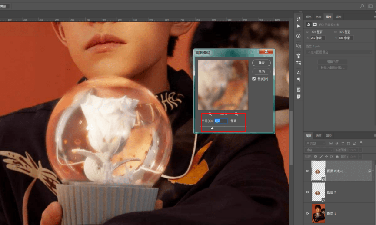Select the smart object icon in Properties

click(309, 24)
